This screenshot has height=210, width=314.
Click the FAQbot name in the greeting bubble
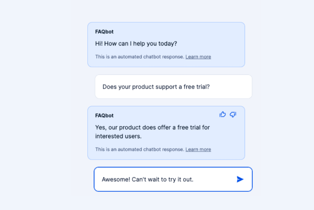[x=104, y=31]
